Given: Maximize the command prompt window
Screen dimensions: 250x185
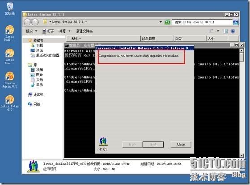Looking at the screenshot, I should [237, 45].
